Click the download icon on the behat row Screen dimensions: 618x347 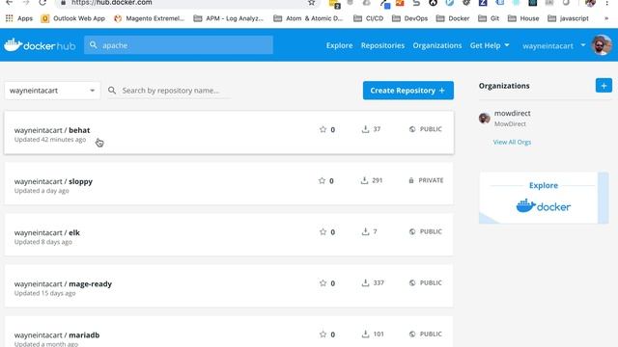pyautogui.click(x=365, y=129)
